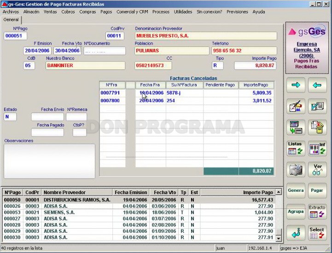Image resolution: width=332 pixels, height=253 pixels.
Task: Switch to the General tab
Action: point(11,20)
